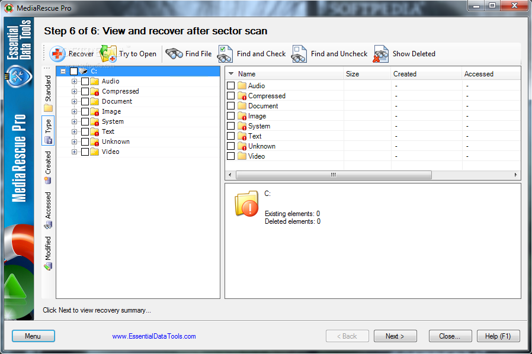Expand the Audio tree node
This screenshot has width=532, height=354.
point(74,81)
